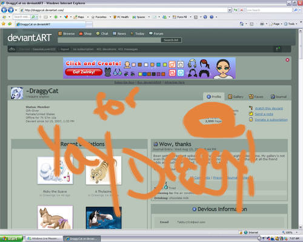303x242 pixels.
Task: Open the Ricky the Suave thumbnail
Action: click(55, 171)
